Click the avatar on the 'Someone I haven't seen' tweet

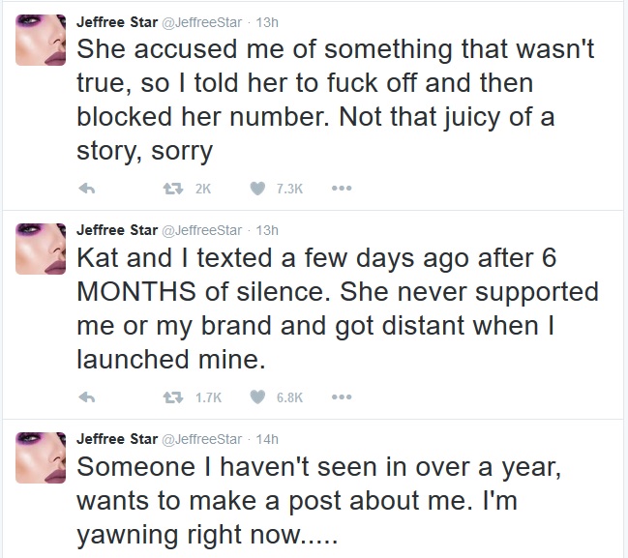(x=41, y=456)
